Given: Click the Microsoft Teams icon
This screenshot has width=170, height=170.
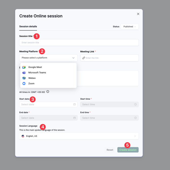Looking at the screenshot, I should tap(24, 73).
